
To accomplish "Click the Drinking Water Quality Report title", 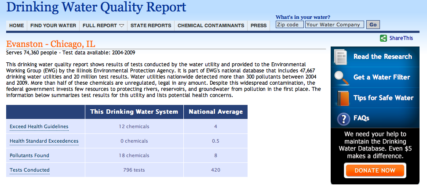I will click(96, 7).
